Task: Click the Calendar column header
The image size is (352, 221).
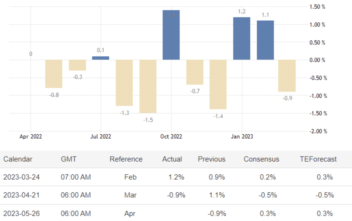Action: (18, 159)
